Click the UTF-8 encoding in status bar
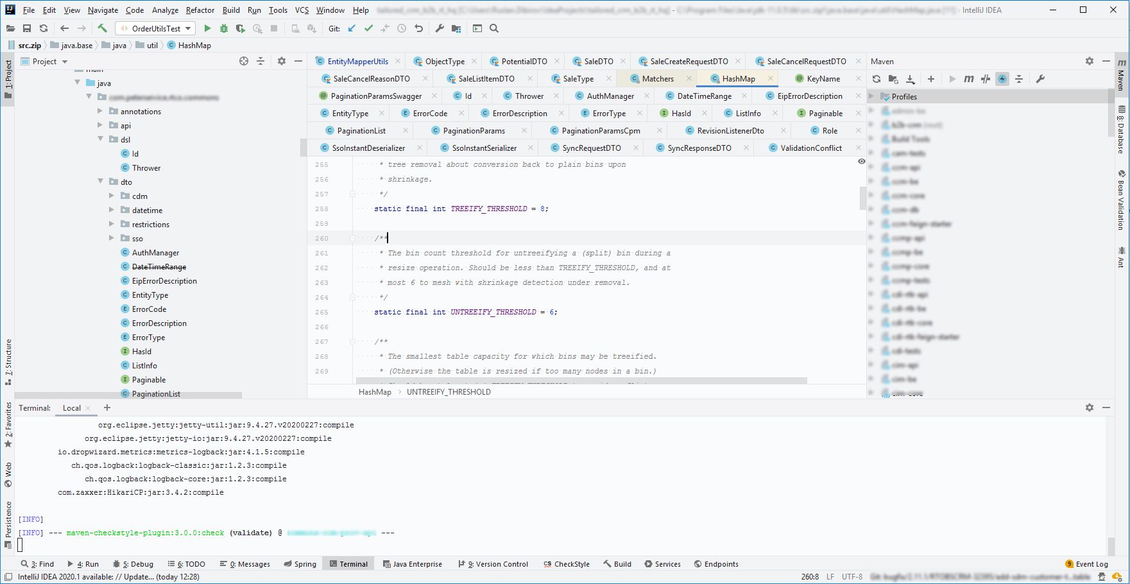Viewport: 1130px width, 584px height. click(x=852, y=577)
